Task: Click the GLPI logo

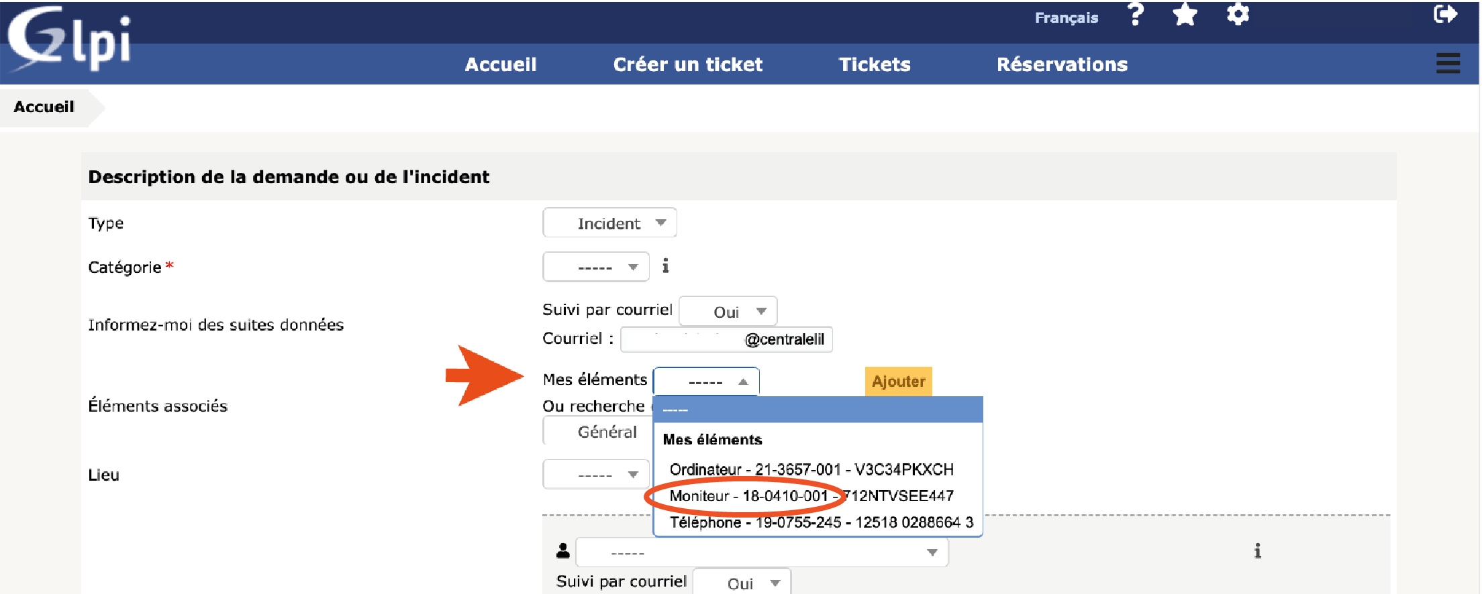Action: (x=69, y=39)
